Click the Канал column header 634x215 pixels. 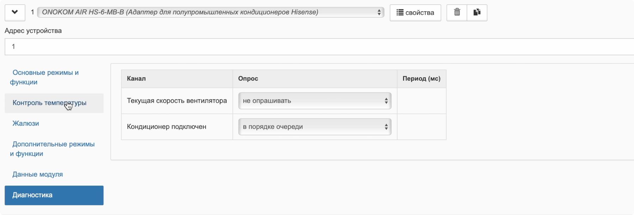(177, 79)
